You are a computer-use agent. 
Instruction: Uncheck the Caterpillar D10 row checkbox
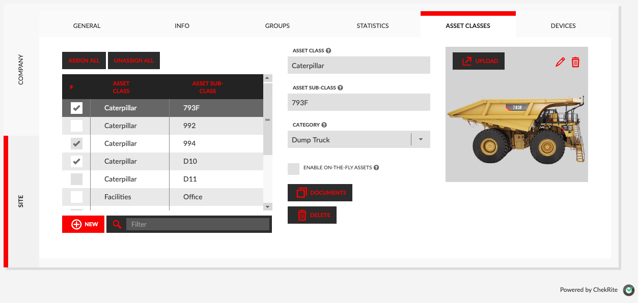(x=76, y=161)
